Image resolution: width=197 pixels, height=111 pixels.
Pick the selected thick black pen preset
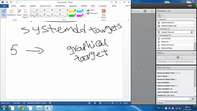tap(34, 15)
